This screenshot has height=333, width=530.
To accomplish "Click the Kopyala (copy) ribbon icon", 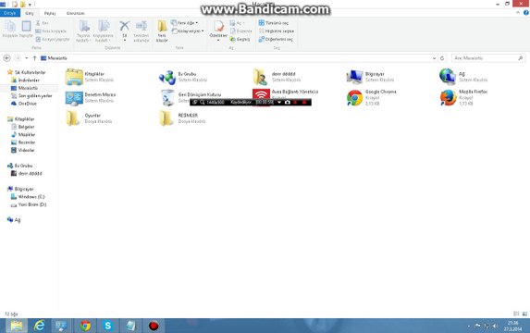I will pos(10,27).
